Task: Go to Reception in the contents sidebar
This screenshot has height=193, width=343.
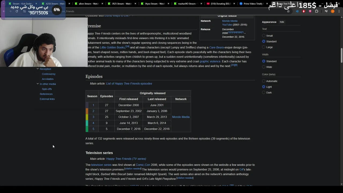Action: [45, 69]
